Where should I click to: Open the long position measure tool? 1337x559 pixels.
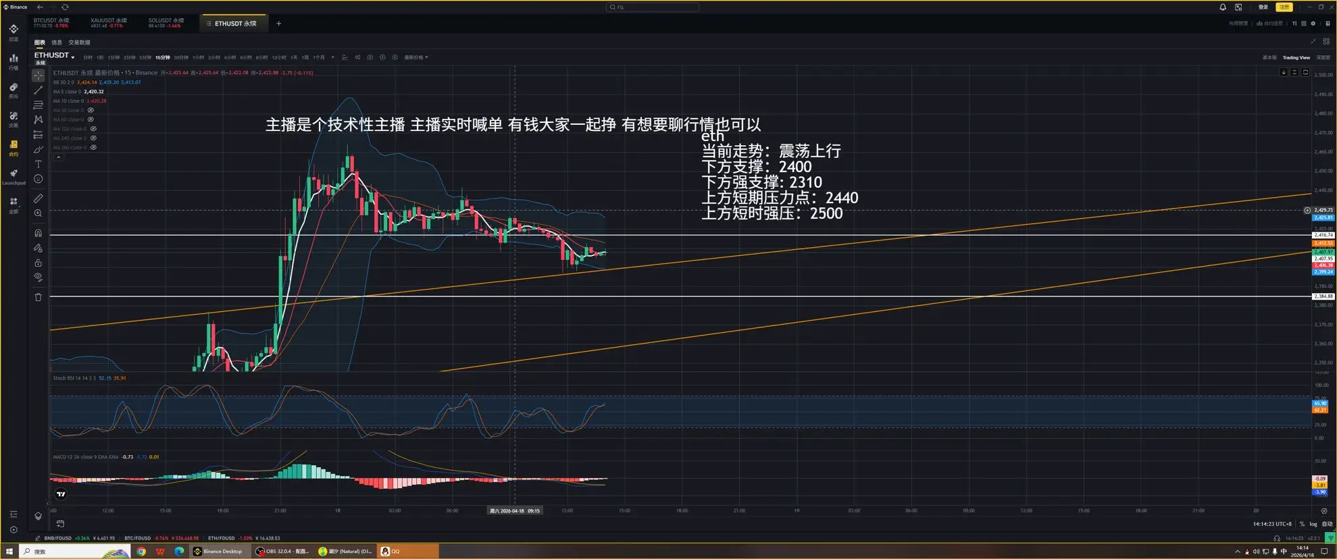point(39,134)
